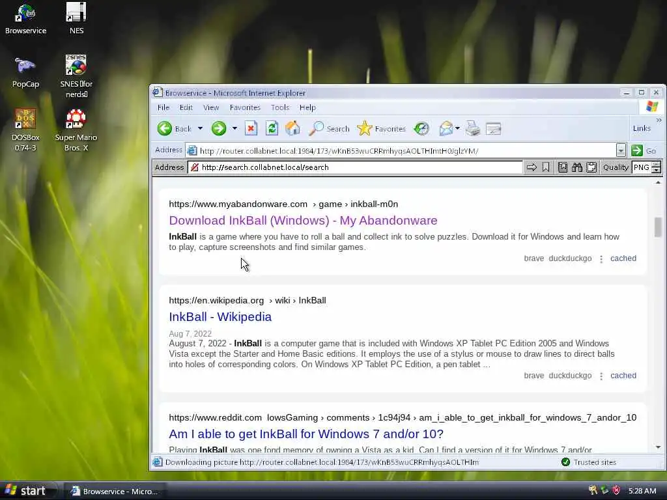Refresh the page in Internet Explorer

tap(272, 128)
